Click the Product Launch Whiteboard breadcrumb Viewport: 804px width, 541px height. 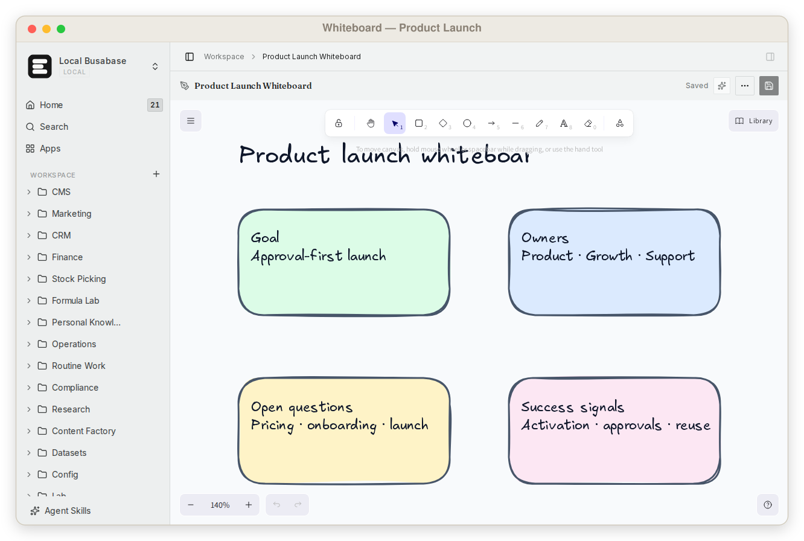point(311,57)
